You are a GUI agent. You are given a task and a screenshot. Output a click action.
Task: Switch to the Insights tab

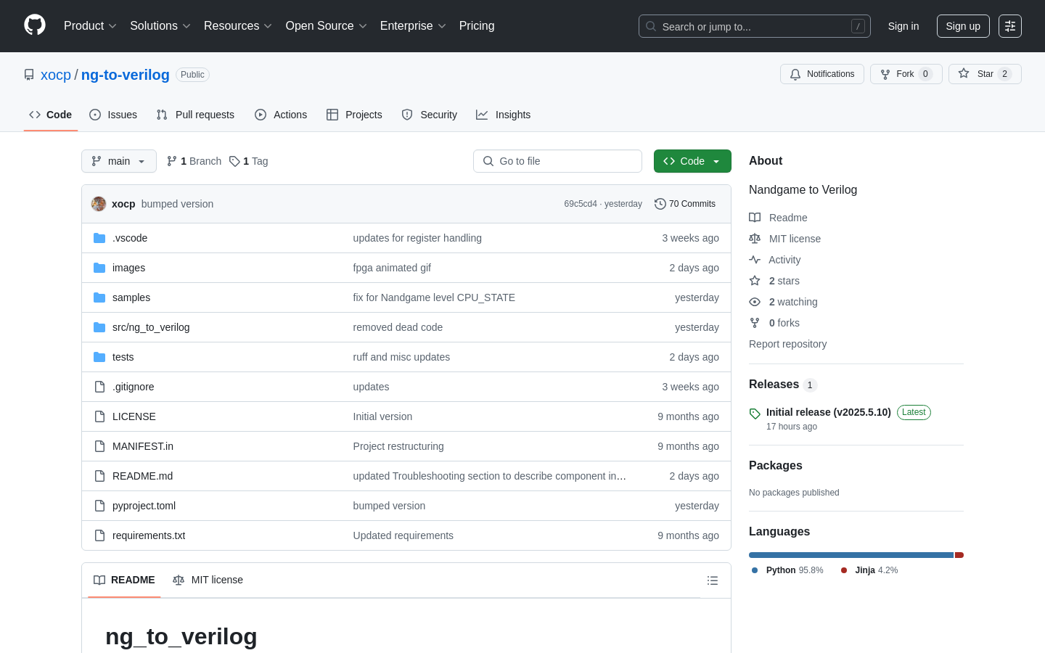pyautogui.click(x=504, y=115)
